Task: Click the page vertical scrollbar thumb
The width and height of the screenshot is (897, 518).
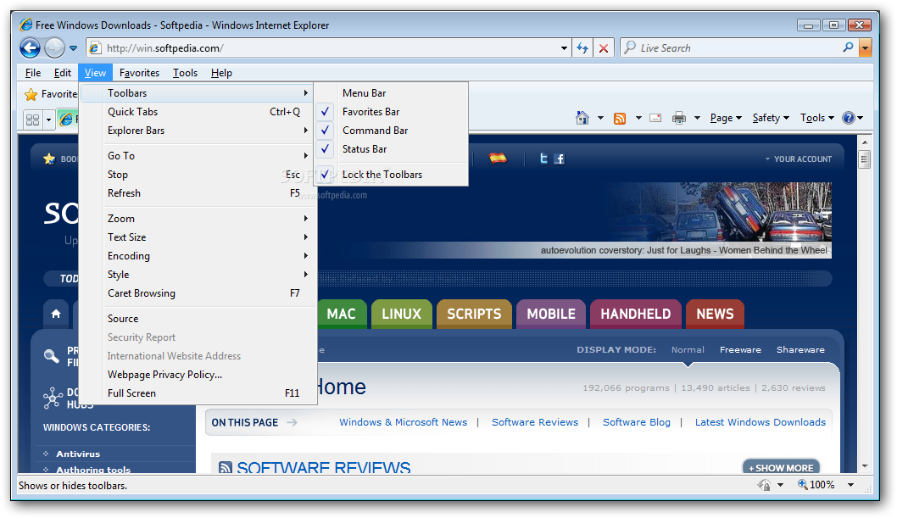Action: [x=865, y=159]
